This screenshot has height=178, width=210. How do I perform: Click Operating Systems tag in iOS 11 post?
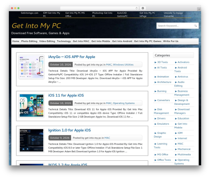pyautogui.click(x=123, y=103)
